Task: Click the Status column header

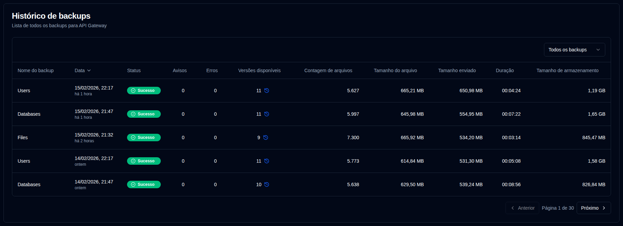Action: pos(134,70)
